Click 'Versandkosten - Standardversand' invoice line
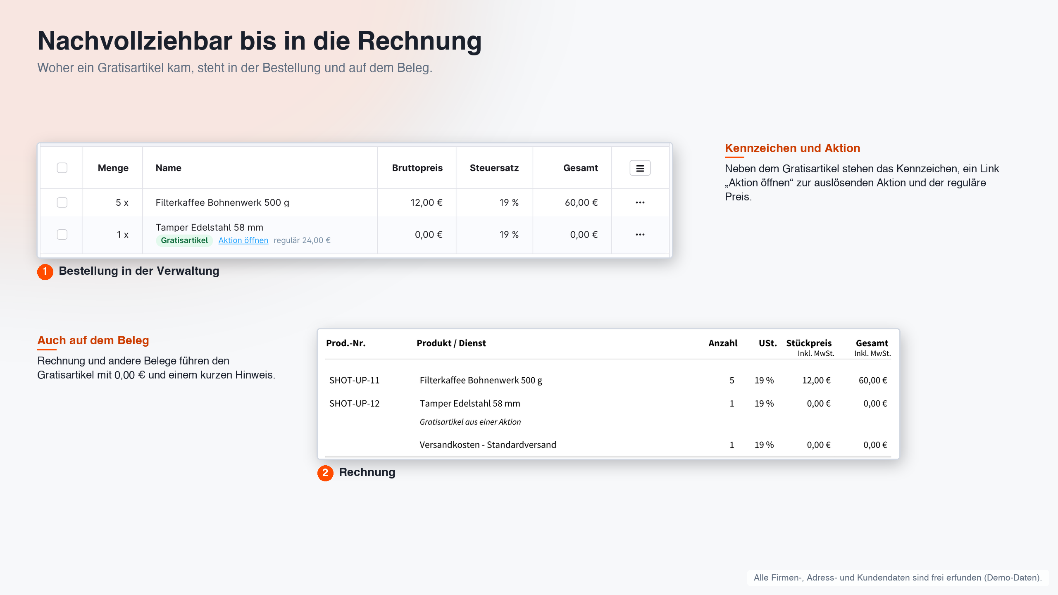The width and height of the screenshot is (1058, 595). click(488, 445)
